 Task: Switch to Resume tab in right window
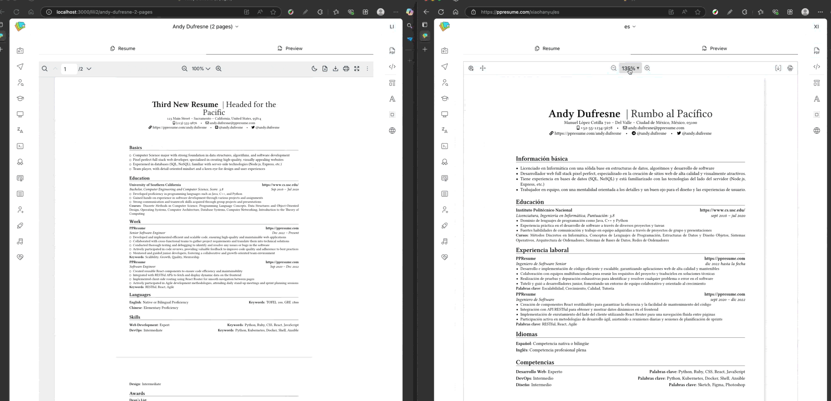547,48
